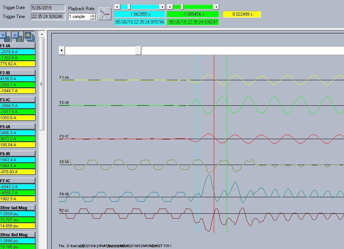Click the clock icon marked 2
The image size is (344, 249).
17,36
